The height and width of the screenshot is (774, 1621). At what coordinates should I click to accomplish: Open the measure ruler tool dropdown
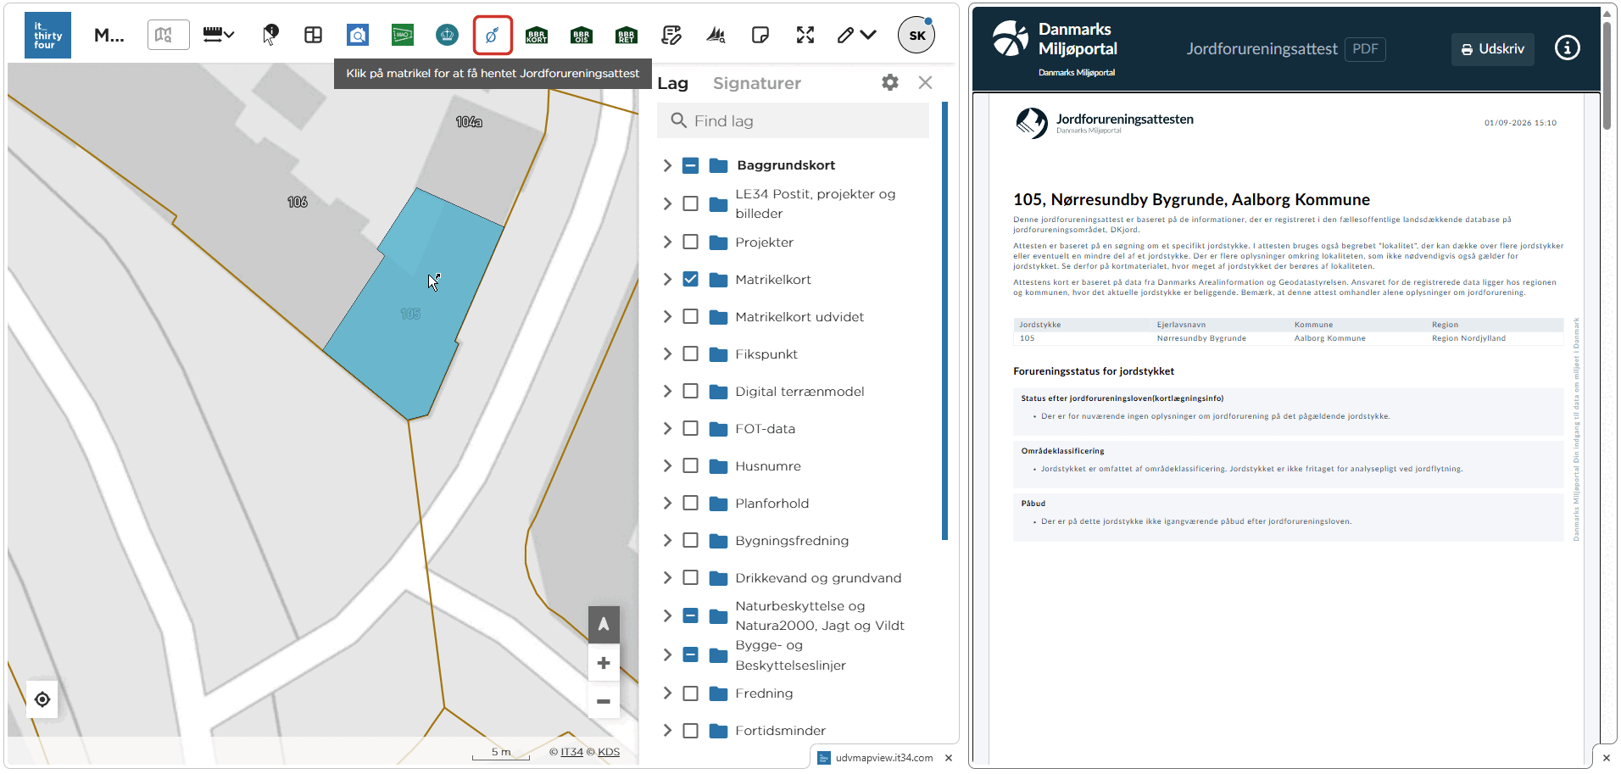point(219,35)
